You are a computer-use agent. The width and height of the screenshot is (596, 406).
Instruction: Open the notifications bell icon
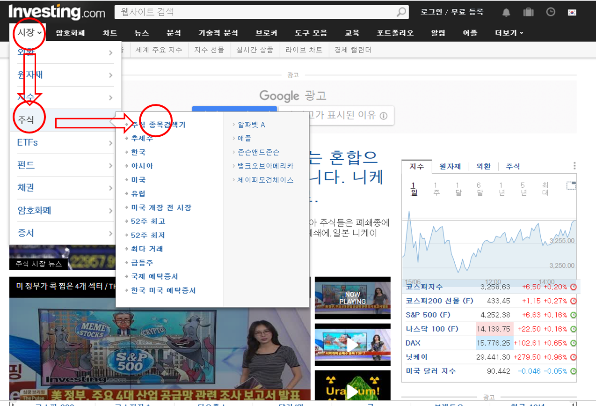tap(506, 12)
